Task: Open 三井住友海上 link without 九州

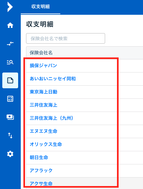Action: 43,105
